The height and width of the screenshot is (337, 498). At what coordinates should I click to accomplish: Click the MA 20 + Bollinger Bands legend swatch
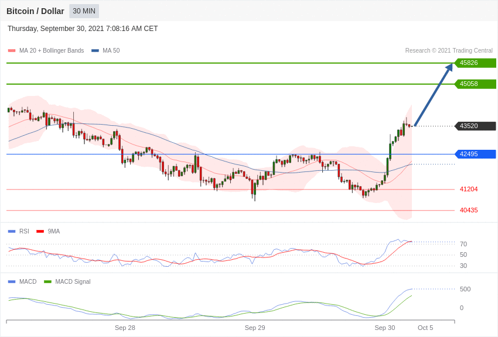point(12,51)
